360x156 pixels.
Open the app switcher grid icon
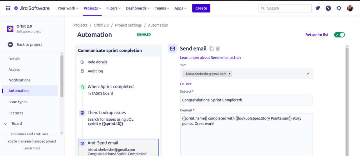point(8,8)
